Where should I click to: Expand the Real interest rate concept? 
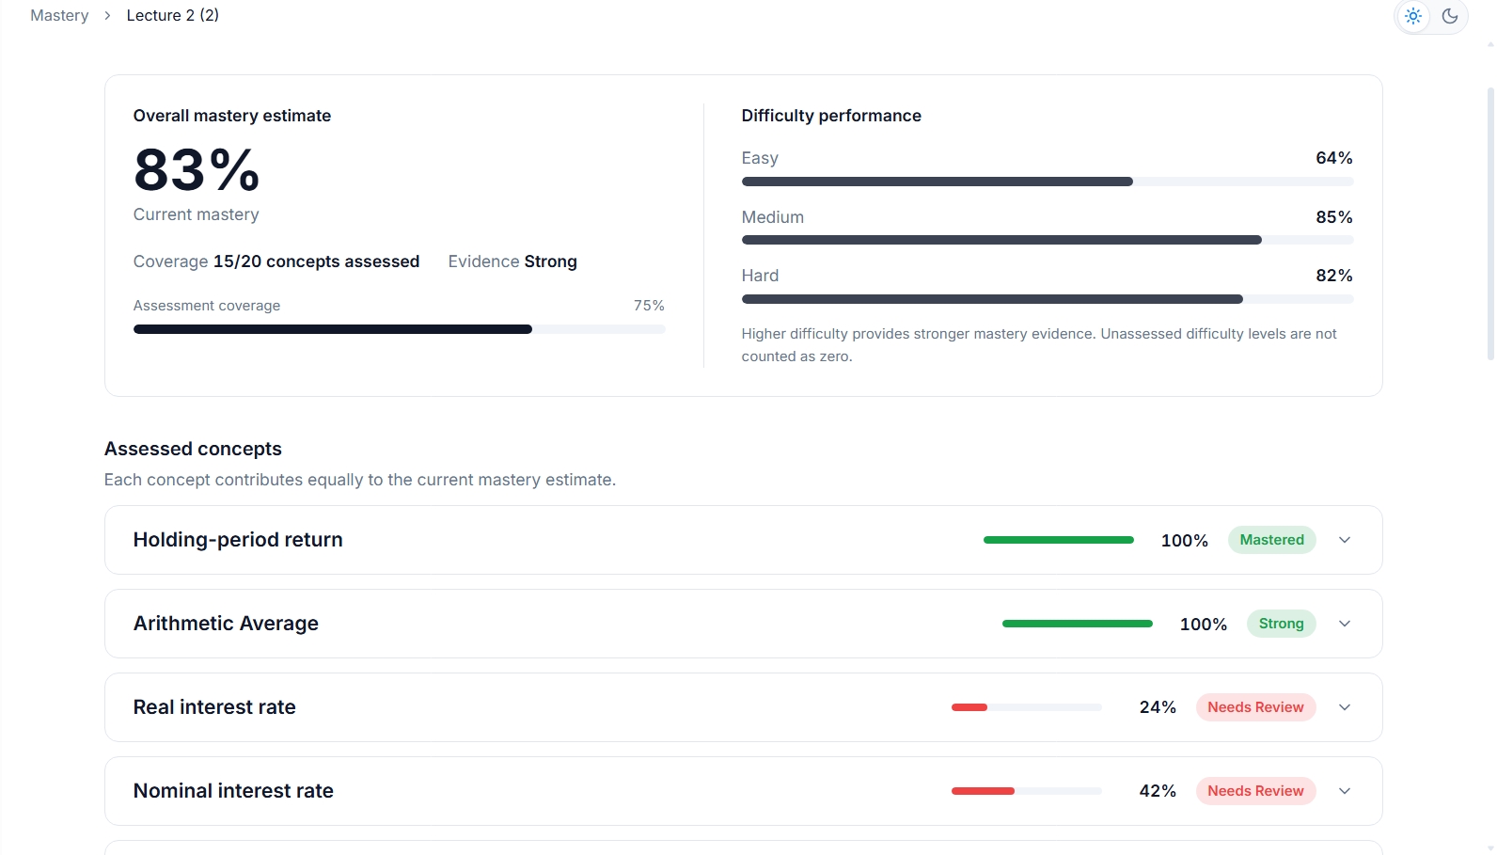1345,707
